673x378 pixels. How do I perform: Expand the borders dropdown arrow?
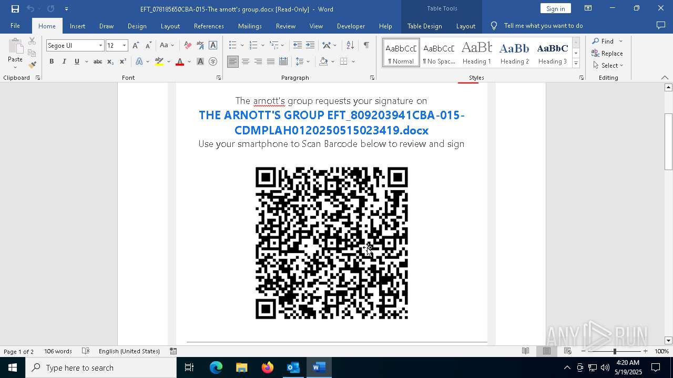tap(353, 62)
